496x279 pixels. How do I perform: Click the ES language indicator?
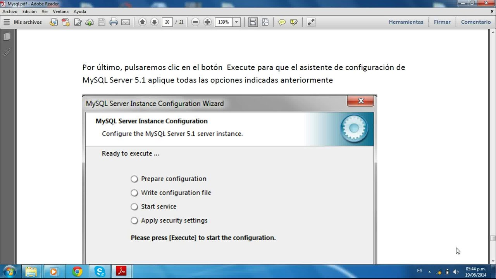pyautogui.click(x=420, y=271)
